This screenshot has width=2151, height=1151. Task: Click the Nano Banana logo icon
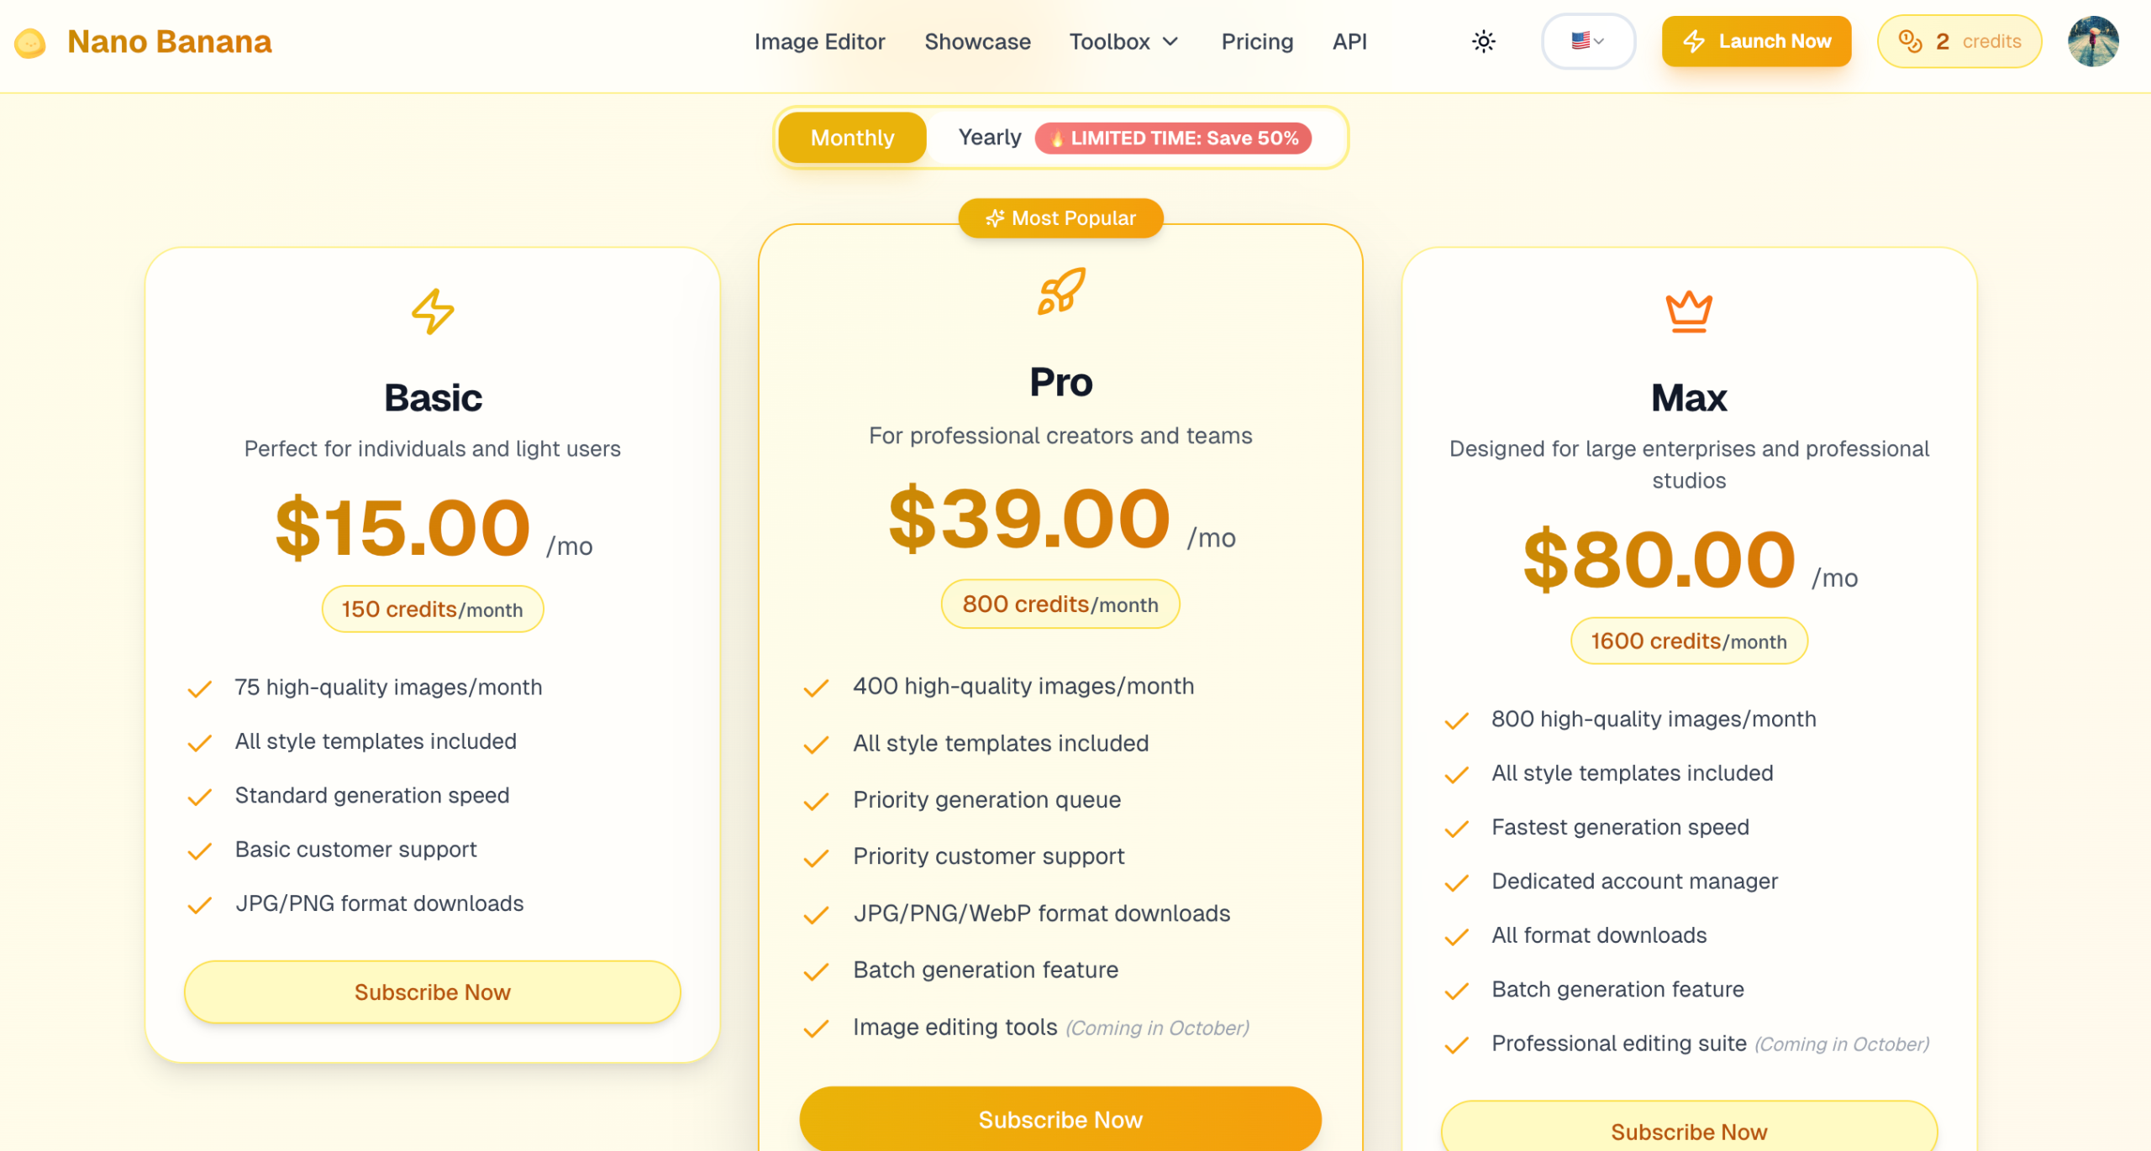(x=30, y=42)
